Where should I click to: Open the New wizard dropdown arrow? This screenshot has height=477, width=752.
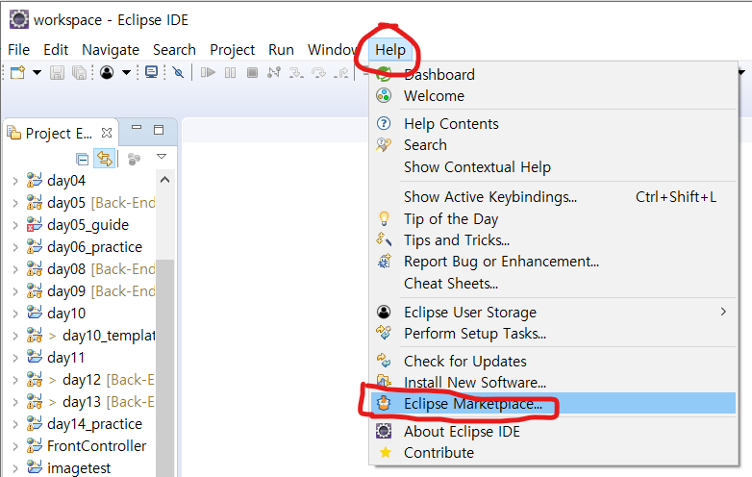tap(37, 73)
